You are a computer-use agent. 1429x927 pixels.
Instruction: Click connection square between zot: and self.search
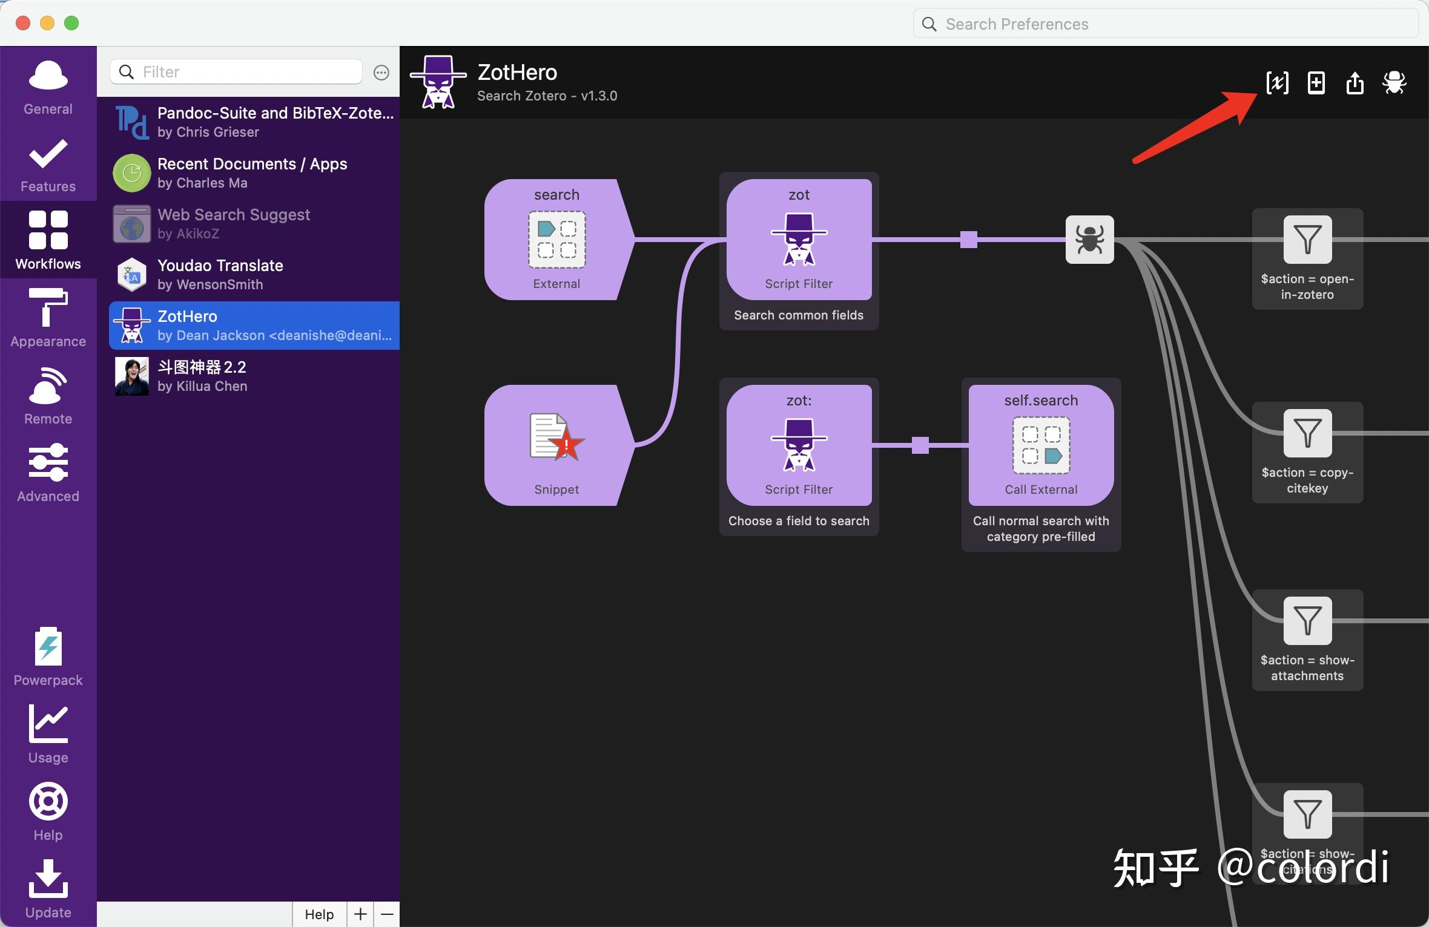click(x=920, y=445)
